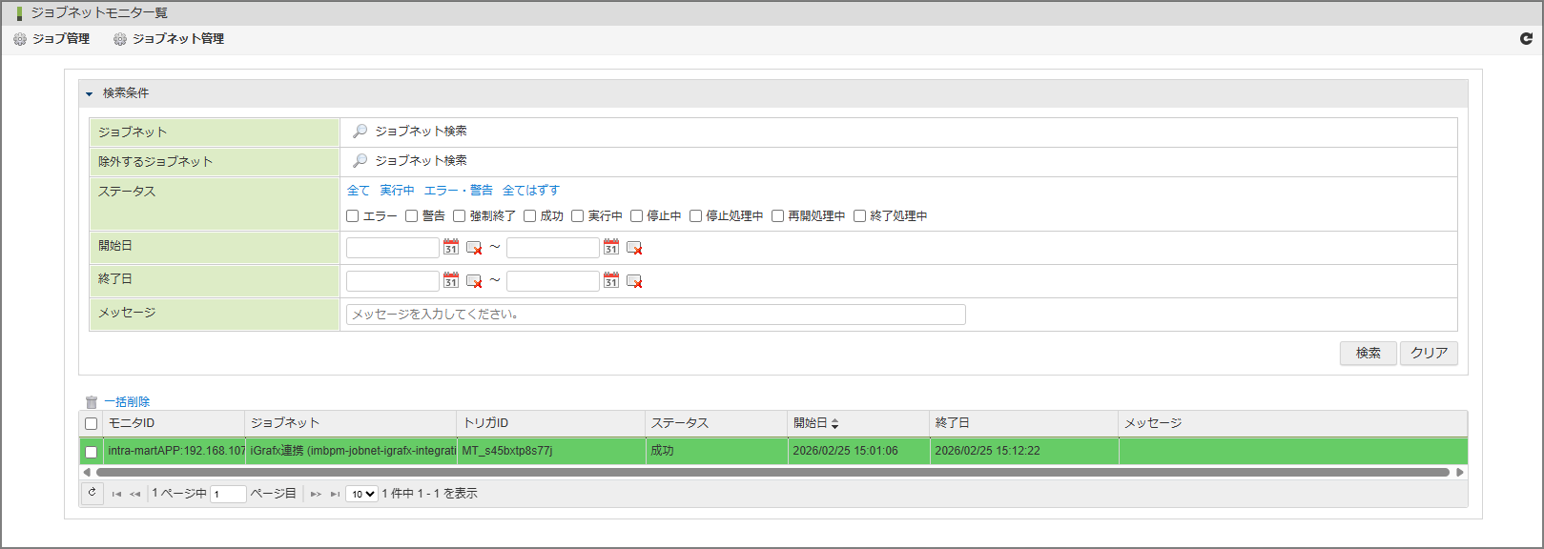Clear the 終了日 from-date value icon

pos(474,281)
